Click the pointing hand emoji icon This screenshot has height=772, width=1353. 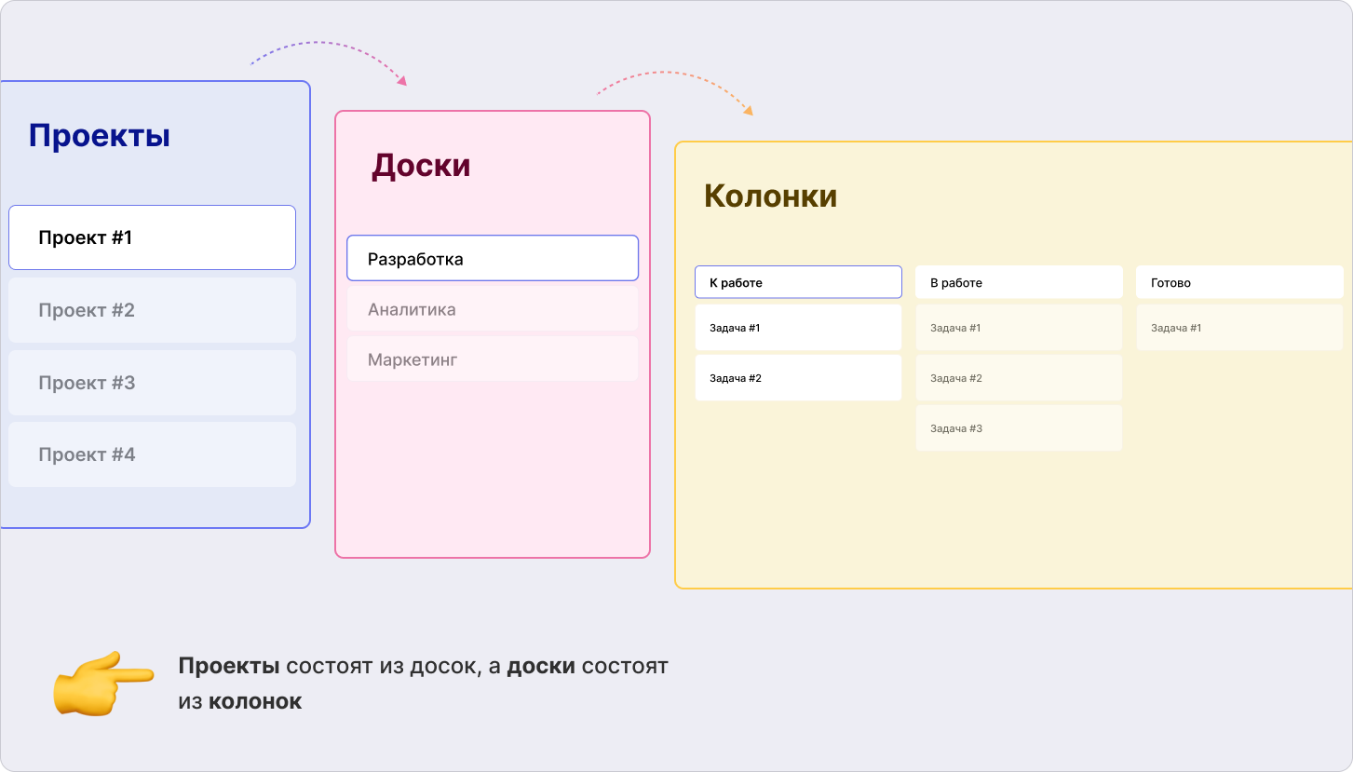(102, 683)
